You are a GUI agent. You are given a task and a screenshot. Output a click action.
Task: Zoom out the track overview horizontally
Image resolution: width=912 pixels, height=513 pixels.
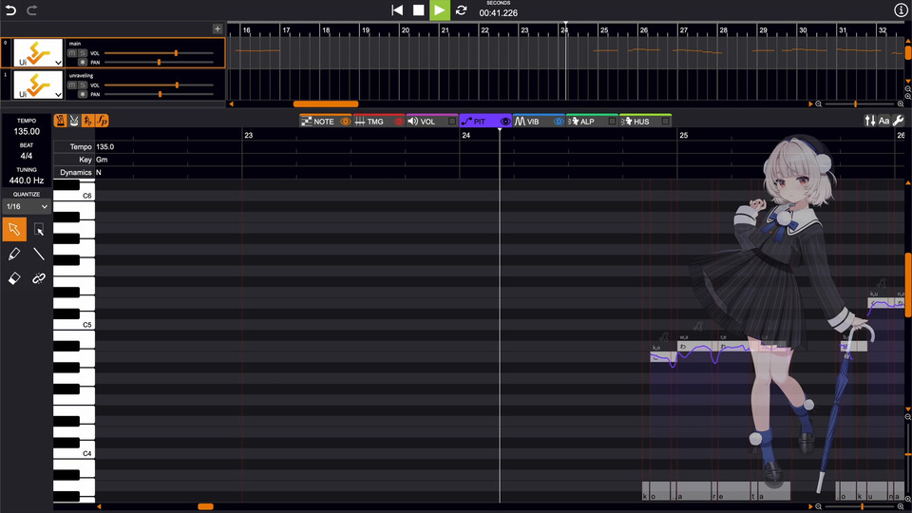pyautogui.click(x=818, y=104)
